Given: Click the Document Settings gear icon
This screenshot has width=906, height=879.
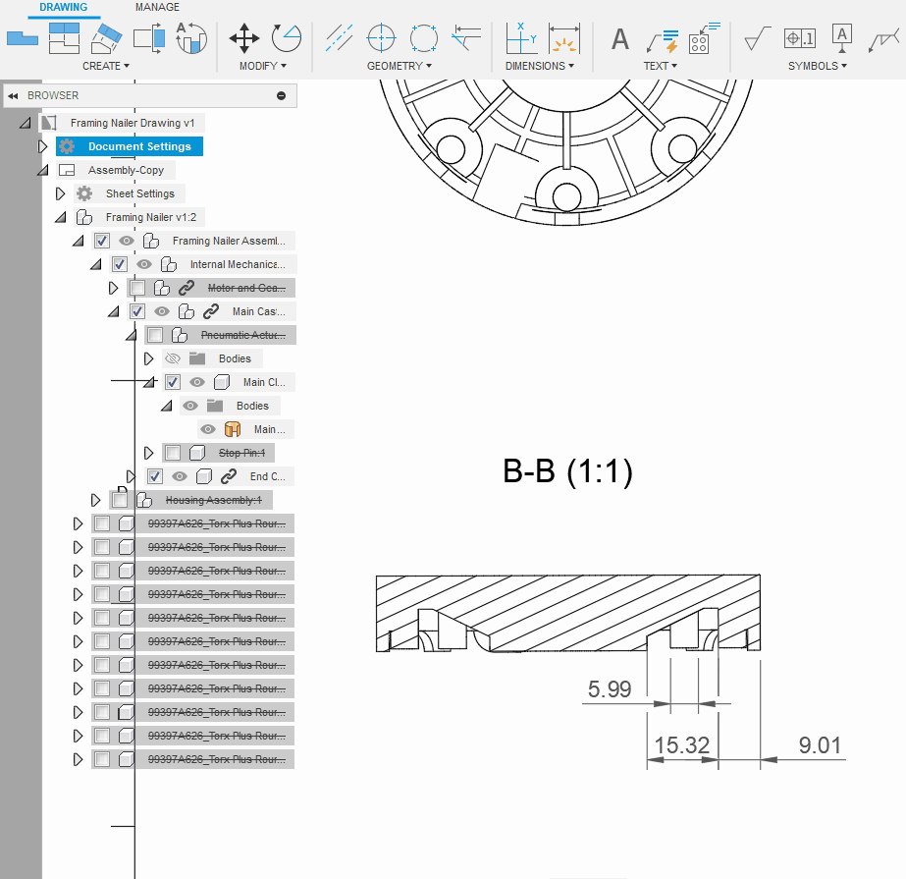Looking at the screenshot, I should click(x=67, y=146).
